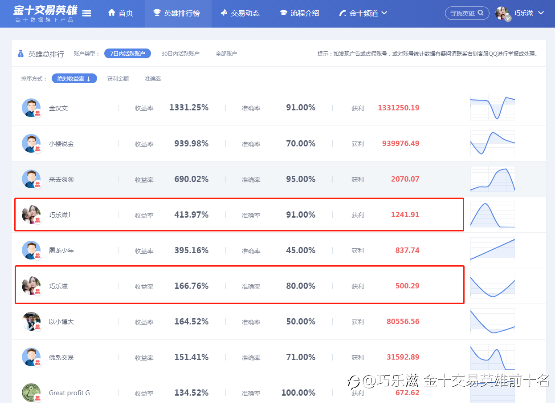Expand the 巧乐滋 account dropdown arrow
The width and height of the screenshot is (555, 405).
(541, 13)
